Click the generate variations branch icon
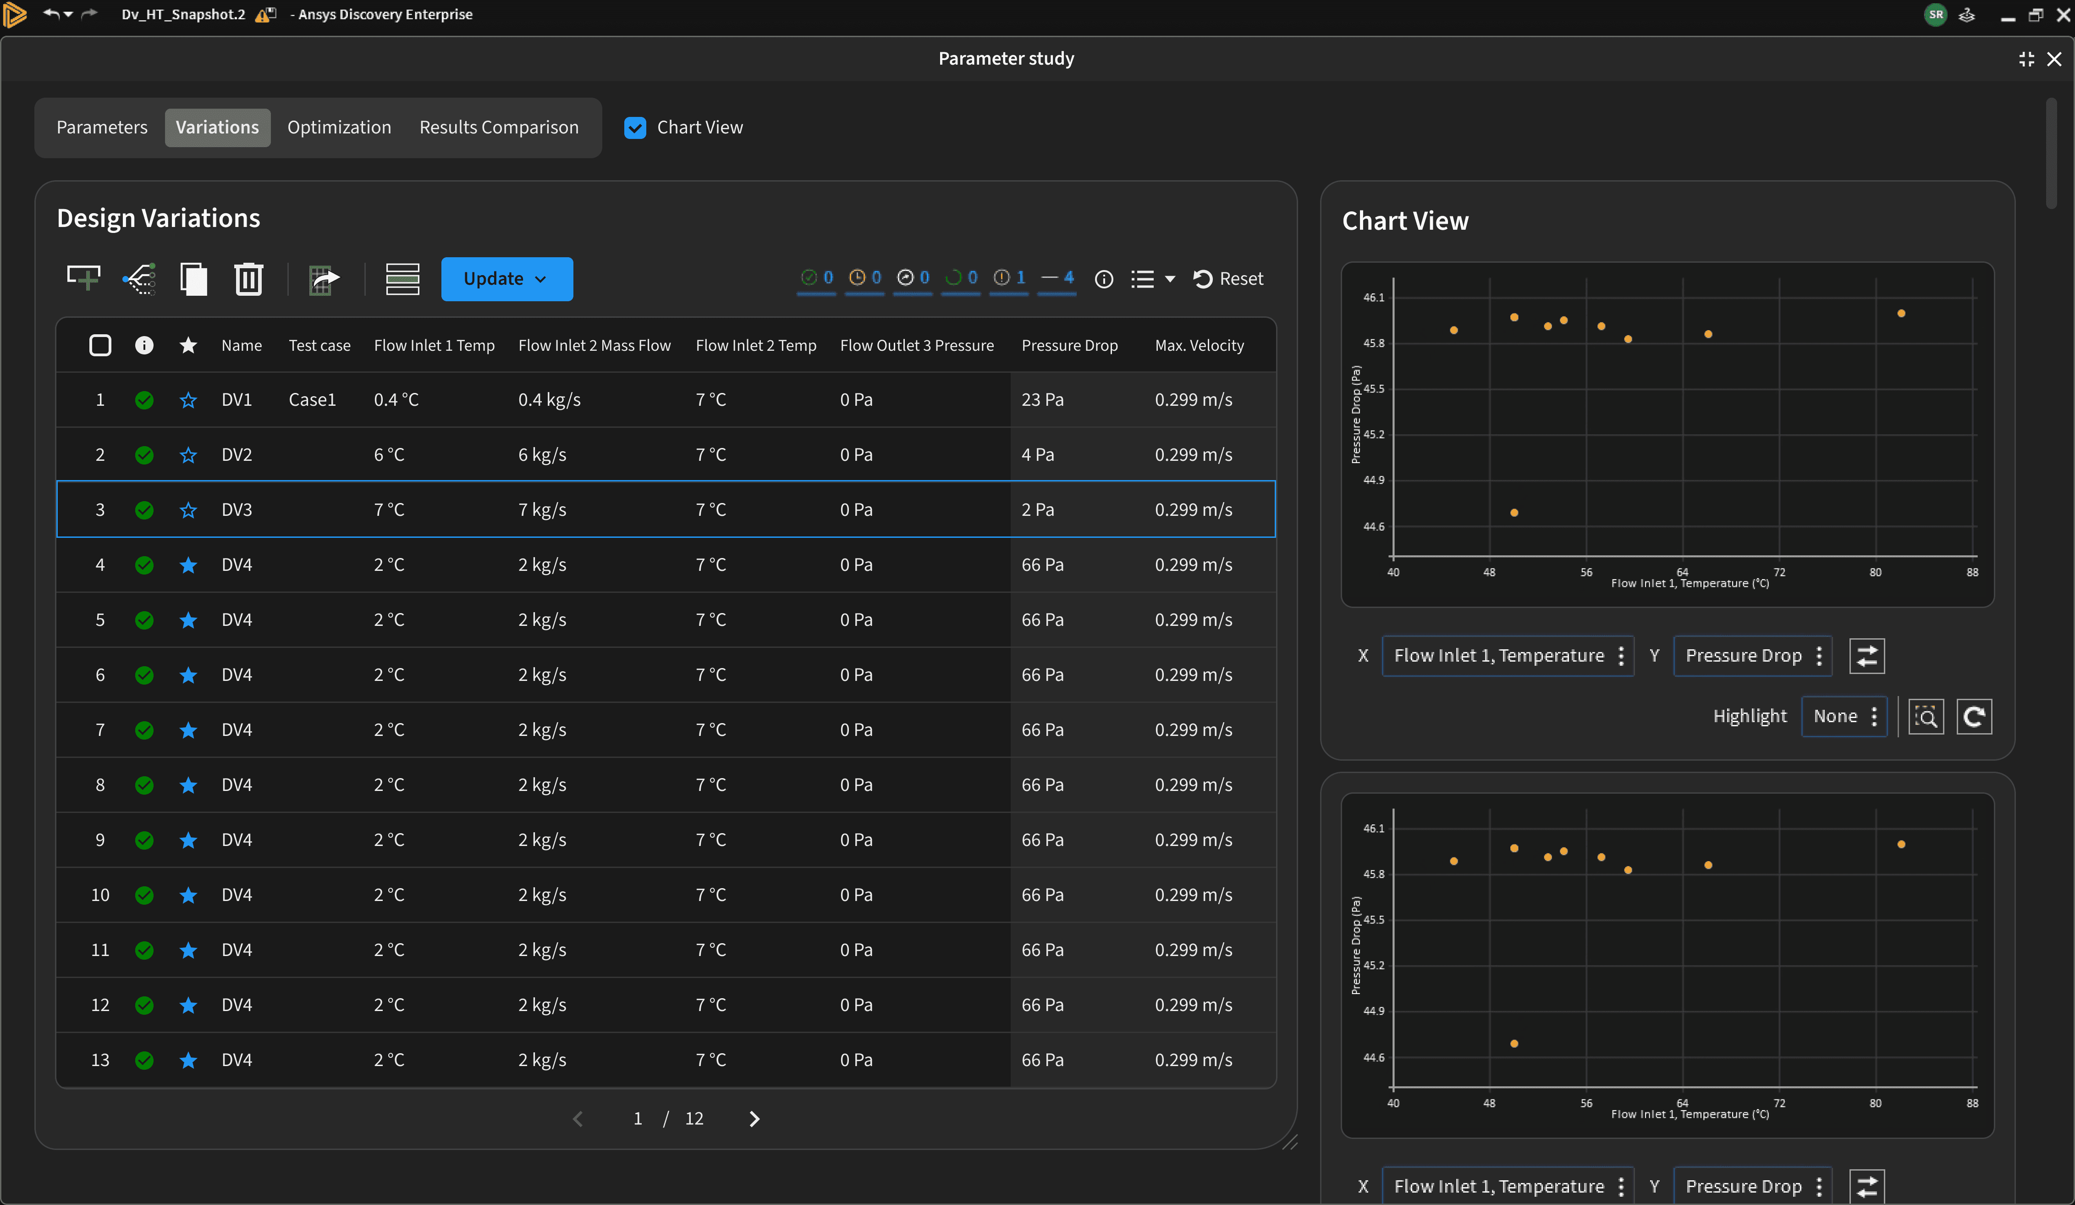 coord(139,278)
